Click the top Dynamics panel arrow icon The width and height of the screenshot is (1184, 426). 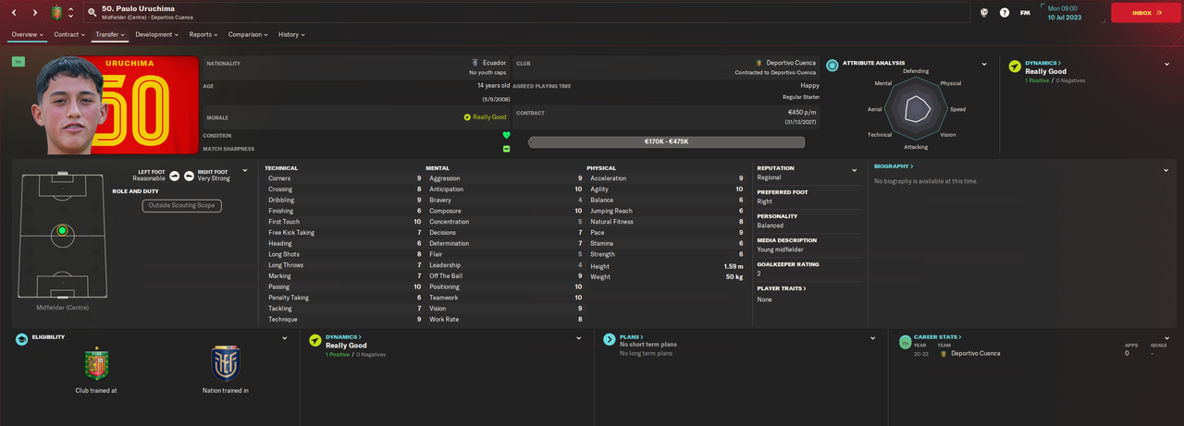coord(1015,67)
